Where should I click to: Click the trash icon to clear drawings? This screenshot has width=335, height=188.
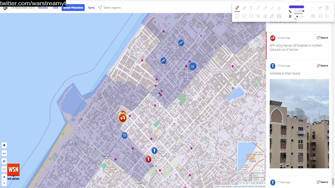coord(327,8)
